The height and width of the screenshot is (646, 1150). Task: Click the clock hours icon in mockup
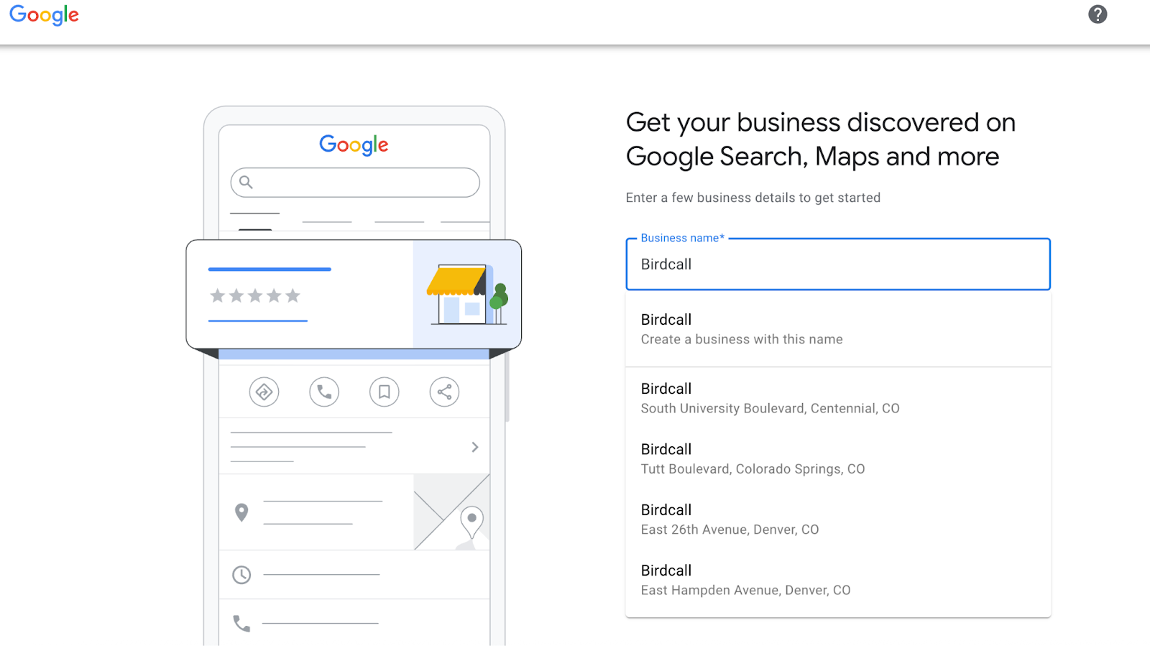[241, 575]
